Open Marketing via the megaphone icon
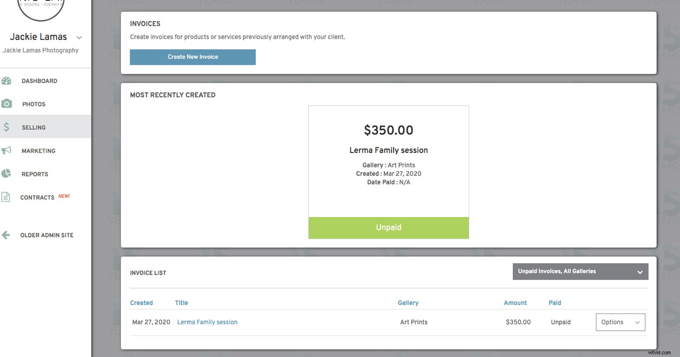Viewport: 680px width, 357px height. [6, 150]
